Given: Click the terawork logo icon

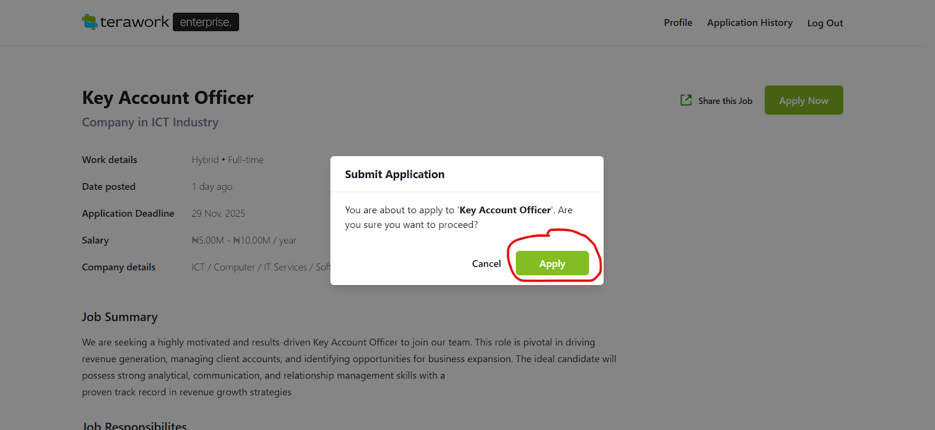Looking at the screenshot, I should (89, 22).
